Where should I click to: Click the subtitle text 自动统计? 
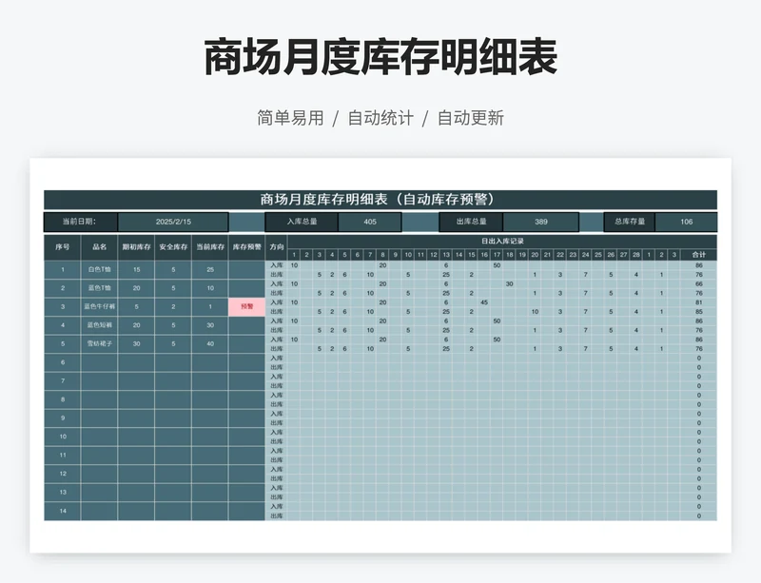(x=380, y=118)
